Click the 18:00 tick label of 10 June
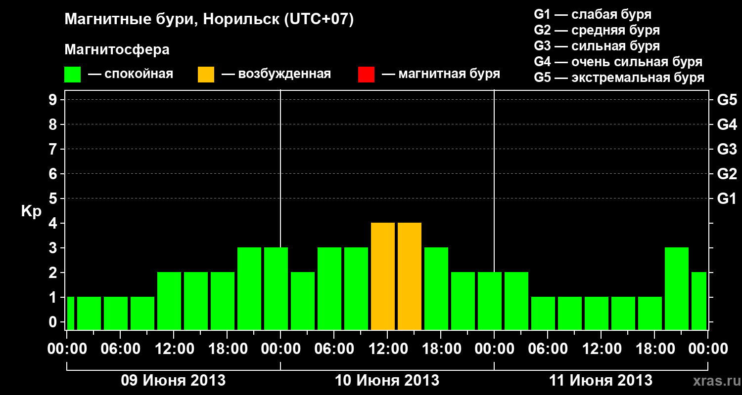This screenshot has width=742, height=395. pos(441,349)
